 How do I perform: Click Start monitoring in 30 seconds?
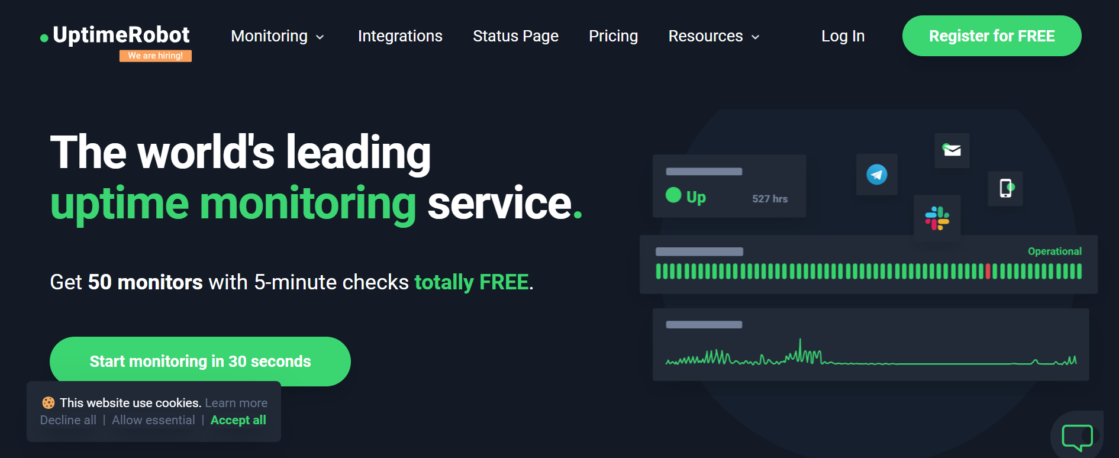coord(200,361)
